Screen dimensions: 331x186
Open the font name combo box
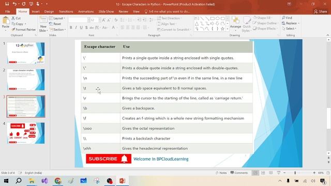79,20
